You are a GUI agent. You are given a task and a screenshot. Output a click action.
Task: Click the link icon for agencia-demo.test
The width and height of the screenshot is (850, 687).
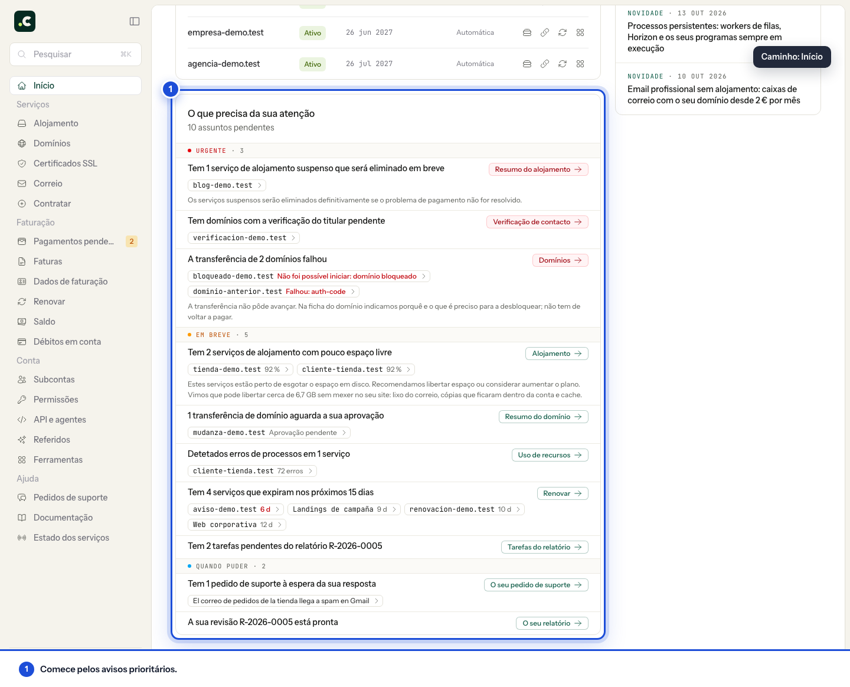[x=545, y=64]
